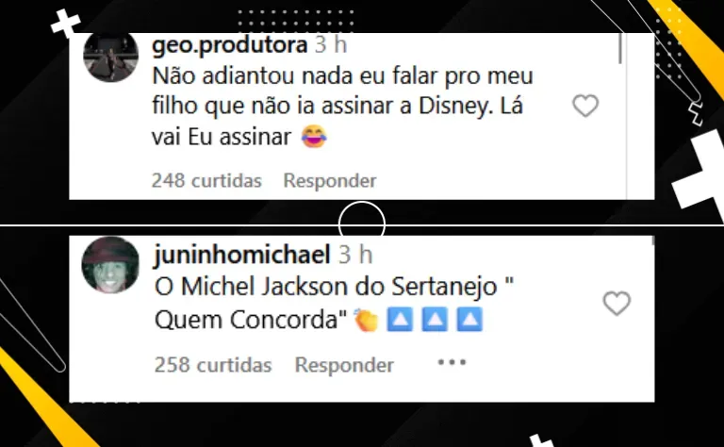This screenshot has height=447, width=724.
Task: Click the 'Michel Jackson do Sertanejo' comment text
Action: pos(335,303)
